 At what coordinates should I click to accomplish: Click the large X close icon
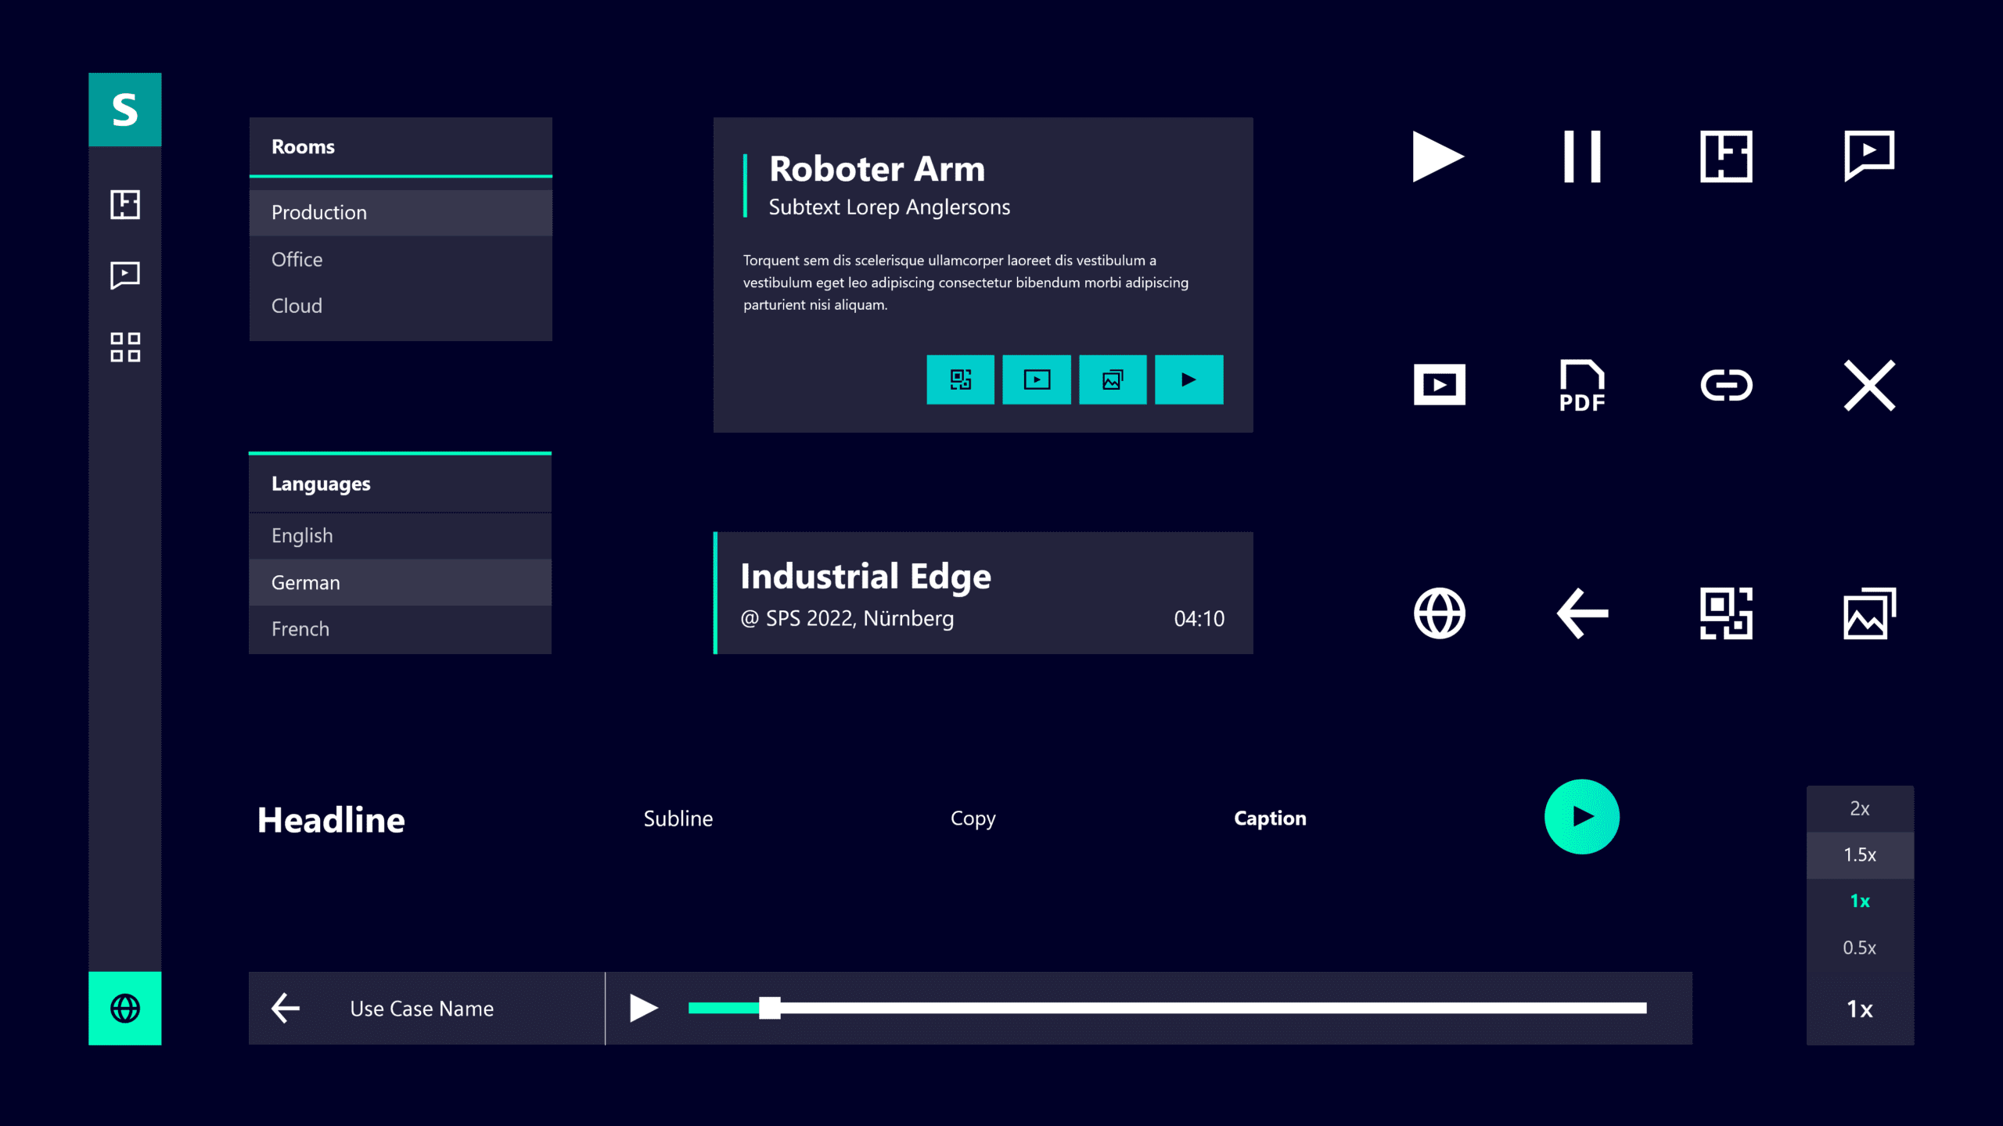coord(1869,385)
